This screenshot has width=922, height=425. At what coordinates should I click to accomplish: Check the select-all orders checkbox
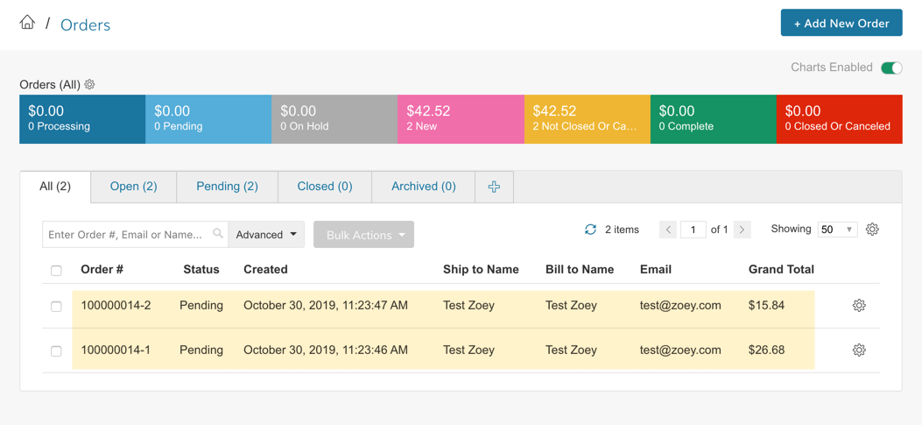[x=56, y=271]
